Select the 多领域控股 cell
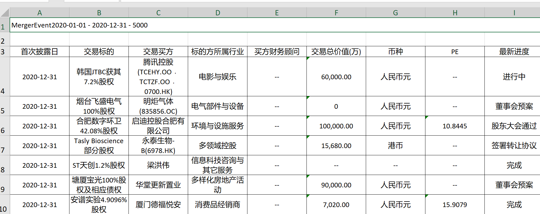The width and height of the screenshot is (540, 214). click(218, 145)
